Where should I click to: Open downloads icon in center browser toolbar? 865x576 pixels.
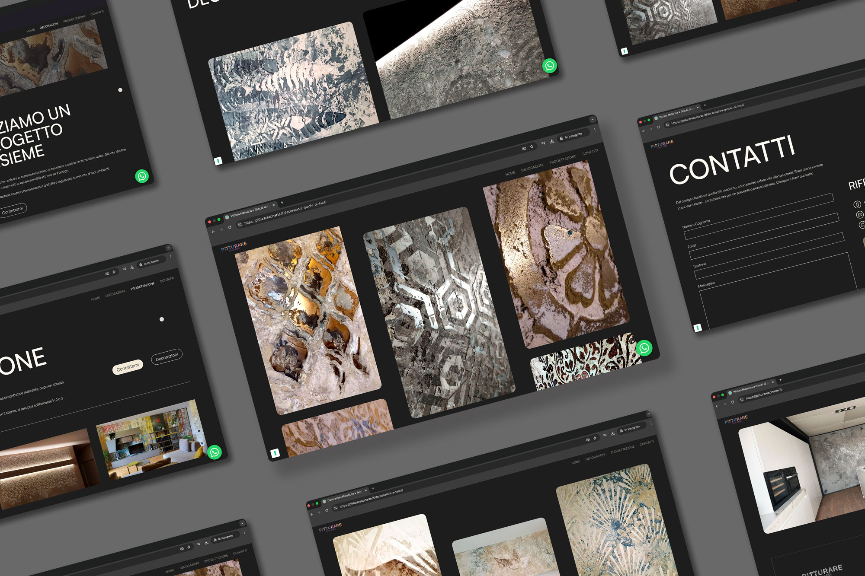(x=552, y=141)
